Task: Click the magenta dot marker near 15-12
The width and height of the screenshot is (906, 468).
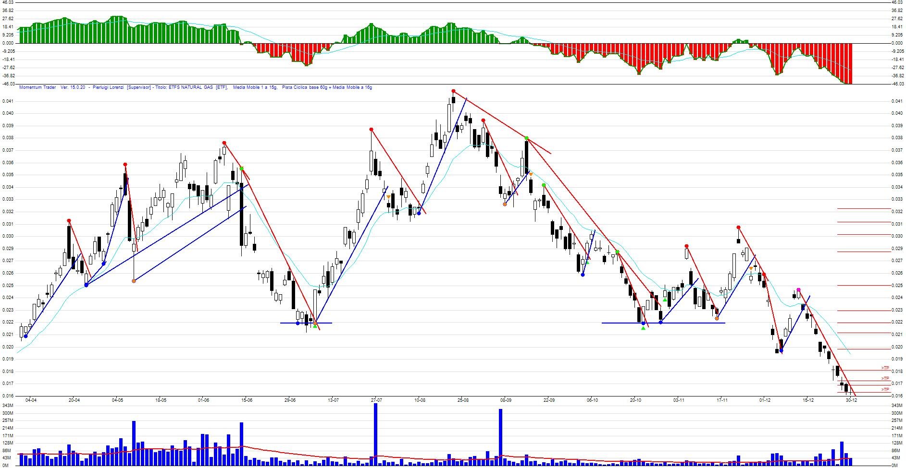Action: coord(798,290)
